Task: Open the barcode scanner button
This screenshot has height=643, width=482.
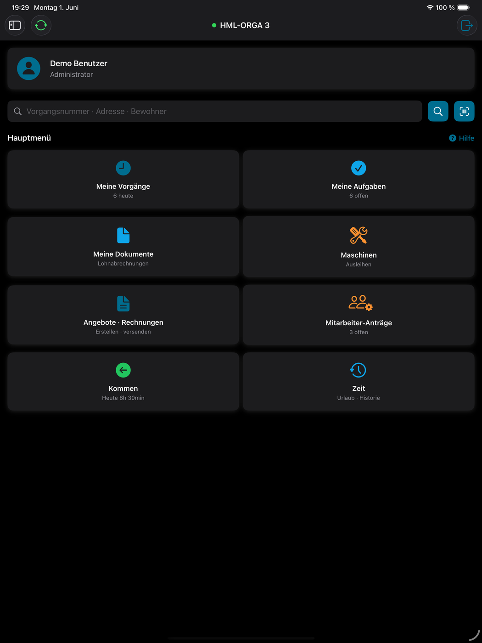Action: coord(464,111)
